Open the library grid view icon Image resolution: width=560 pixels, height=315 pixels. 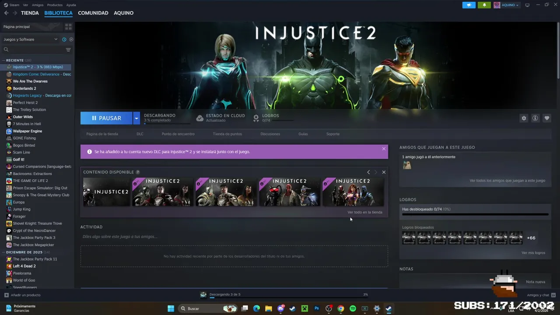point(68,27)
